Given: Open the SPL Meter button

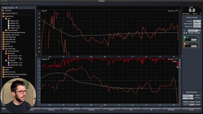Looking at the screenshot, I should (171, 110).
